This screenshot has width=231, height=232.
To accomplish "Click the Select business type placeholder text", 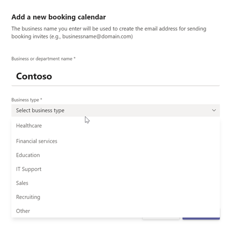I will [x=40, y=110].
